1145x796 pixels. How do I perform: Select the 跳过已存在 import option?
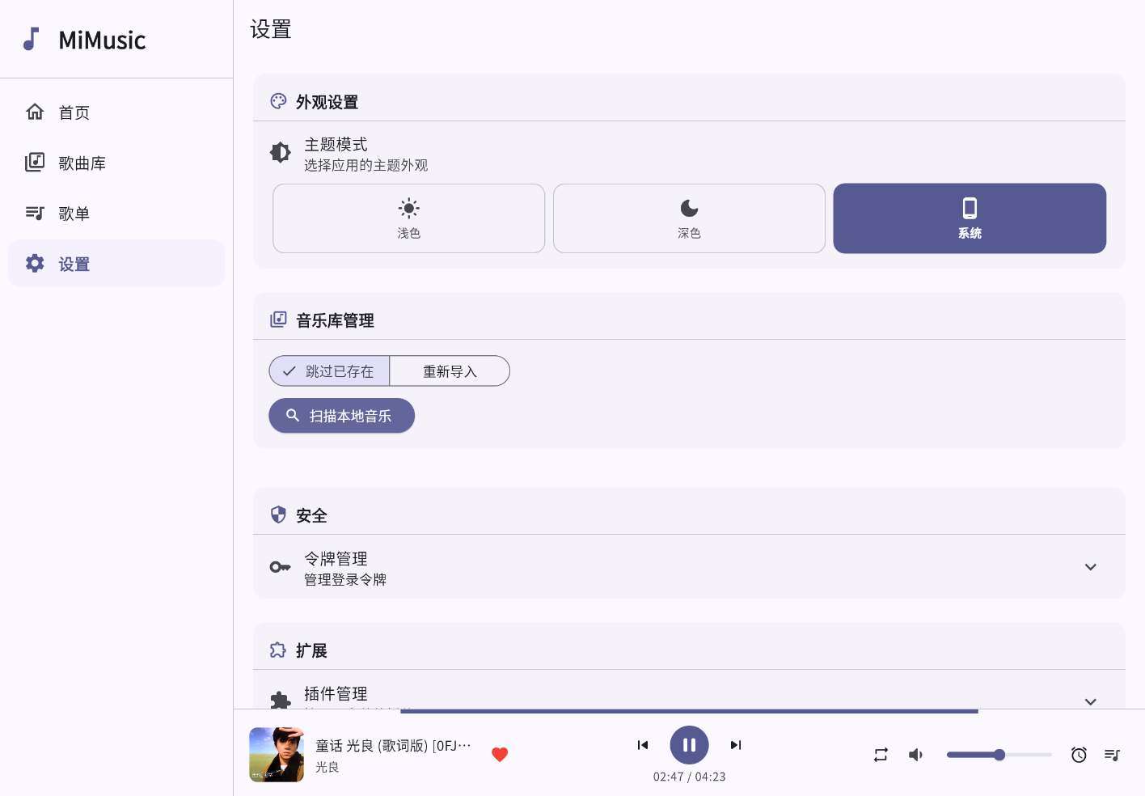[329, 371]
